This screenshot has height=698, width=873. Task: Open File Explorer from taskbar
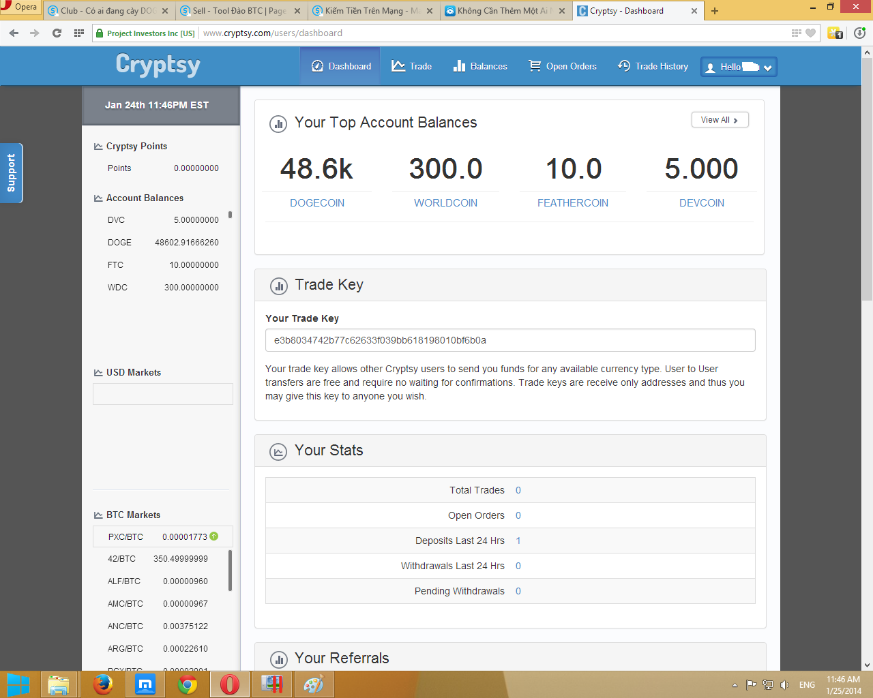coord(59,684)
